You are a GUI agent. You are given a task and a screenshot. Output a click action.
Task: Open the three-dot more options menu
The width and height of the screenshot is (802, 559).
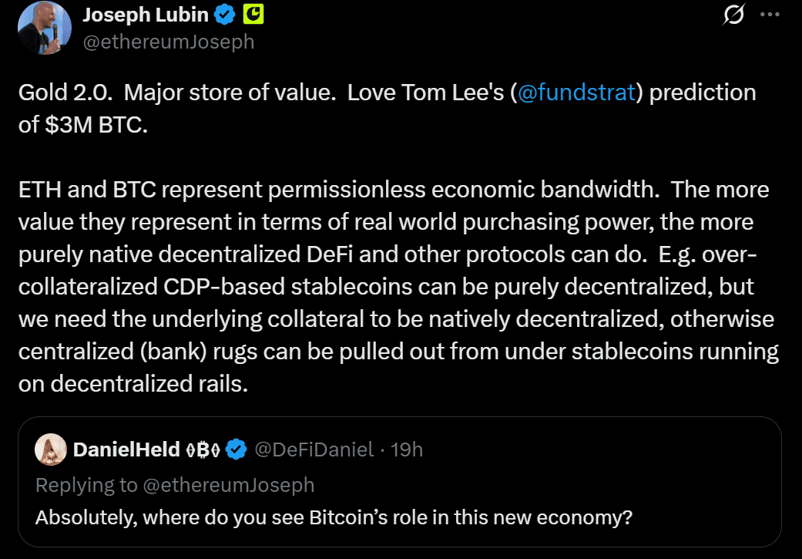[x=770, y=14]
